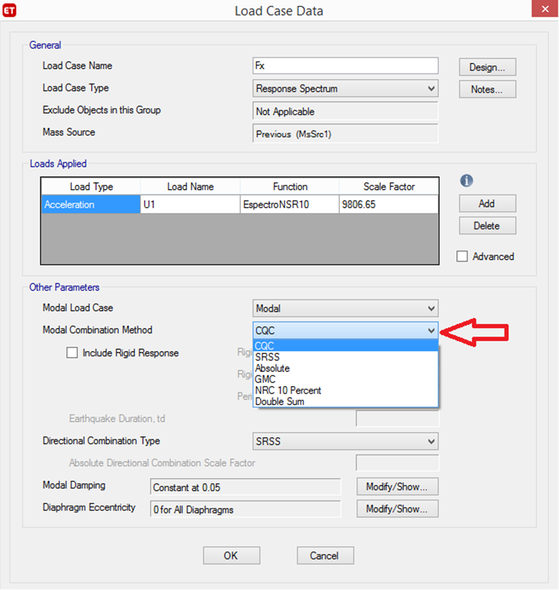559x590 pixels.
Task: Open the Notes... dialog button
Action: (487, 90)
